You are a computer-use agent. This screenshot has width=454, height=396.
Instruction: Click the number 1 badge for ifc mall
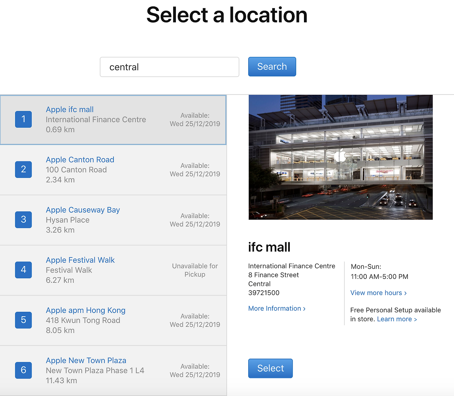(x=23, y=119)
